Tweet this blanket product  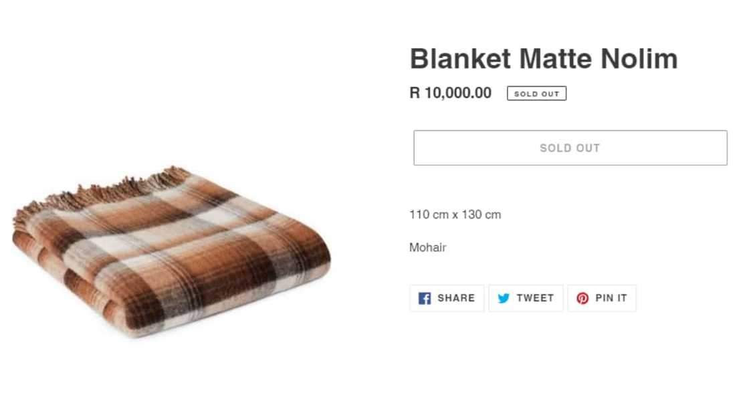pos(526,298)
